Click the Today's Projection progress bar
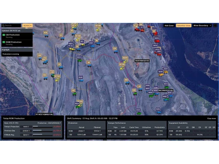The width and height of the screenshot is (219, 164). [x=42, y=127]
